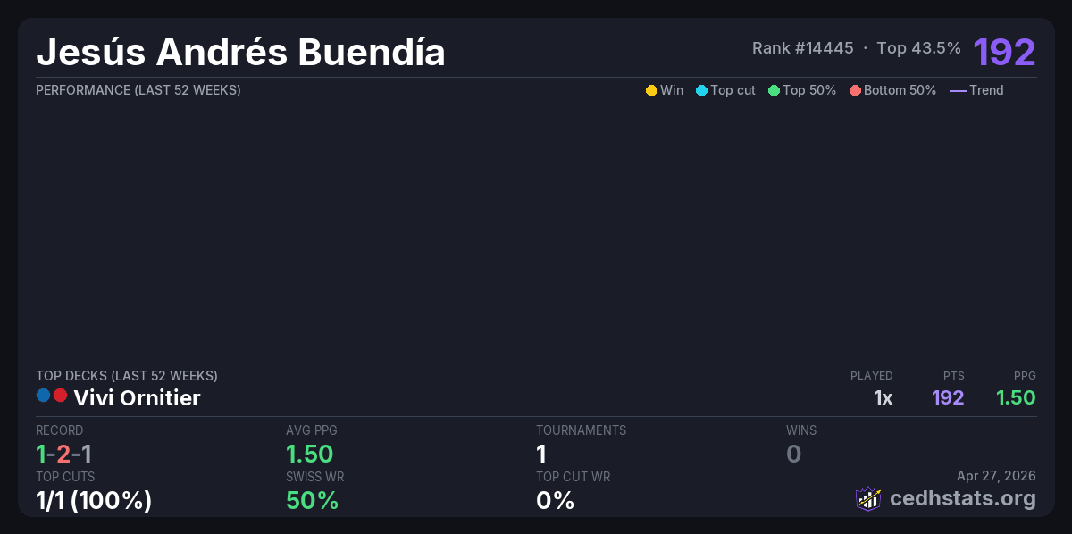Click the Rank #14445 text

coord(802,48)
